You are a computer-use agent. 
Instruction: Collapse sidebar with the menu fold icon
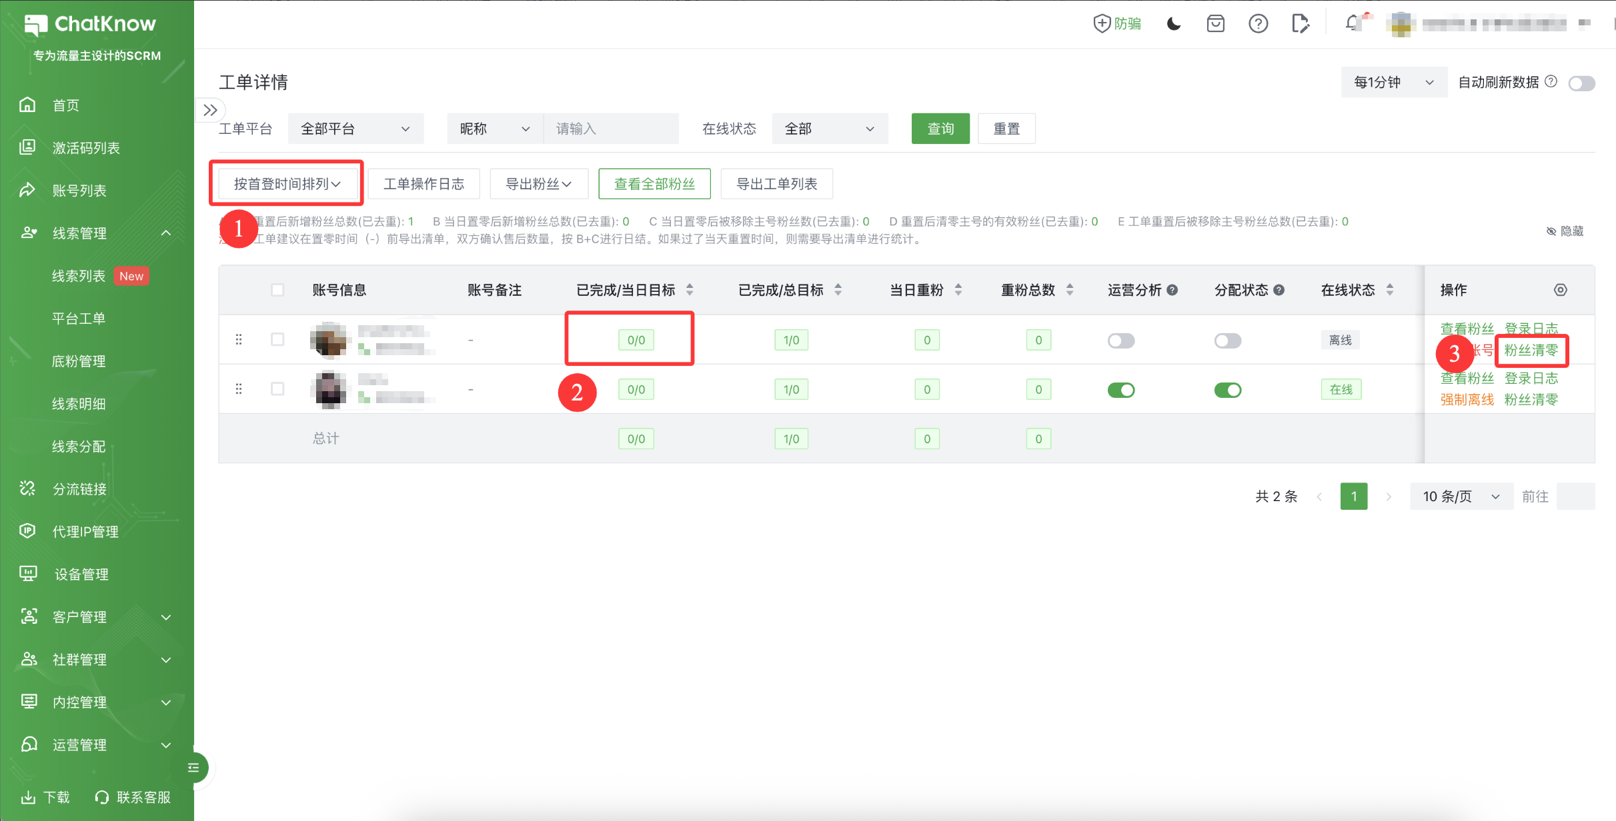193,768
